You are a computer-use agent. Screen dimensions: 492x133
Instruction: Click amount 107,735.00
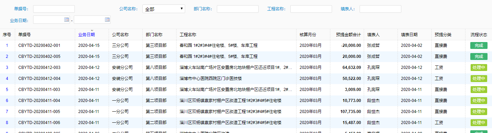coord(351,112)
